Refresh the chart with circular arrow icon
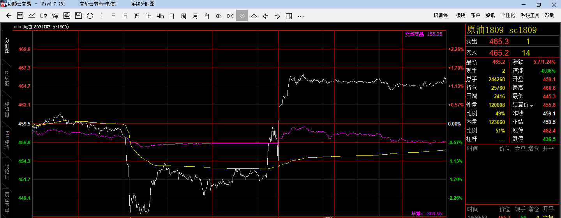The width and height of the screenshot is (561, 218). (90, 16)
